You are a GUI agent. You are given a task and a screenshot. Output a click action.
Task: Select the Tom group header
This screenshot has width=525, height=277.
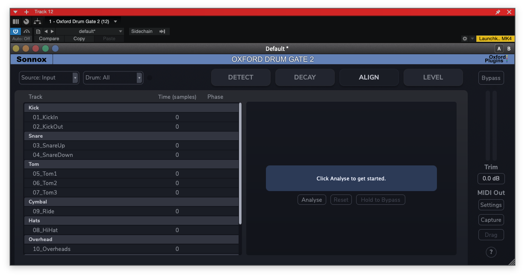pyautogui.click(x=131, y=164)
